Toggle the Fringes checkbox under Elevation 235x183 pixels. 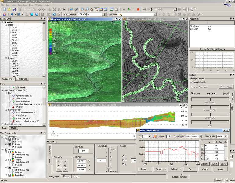point(9,160)
